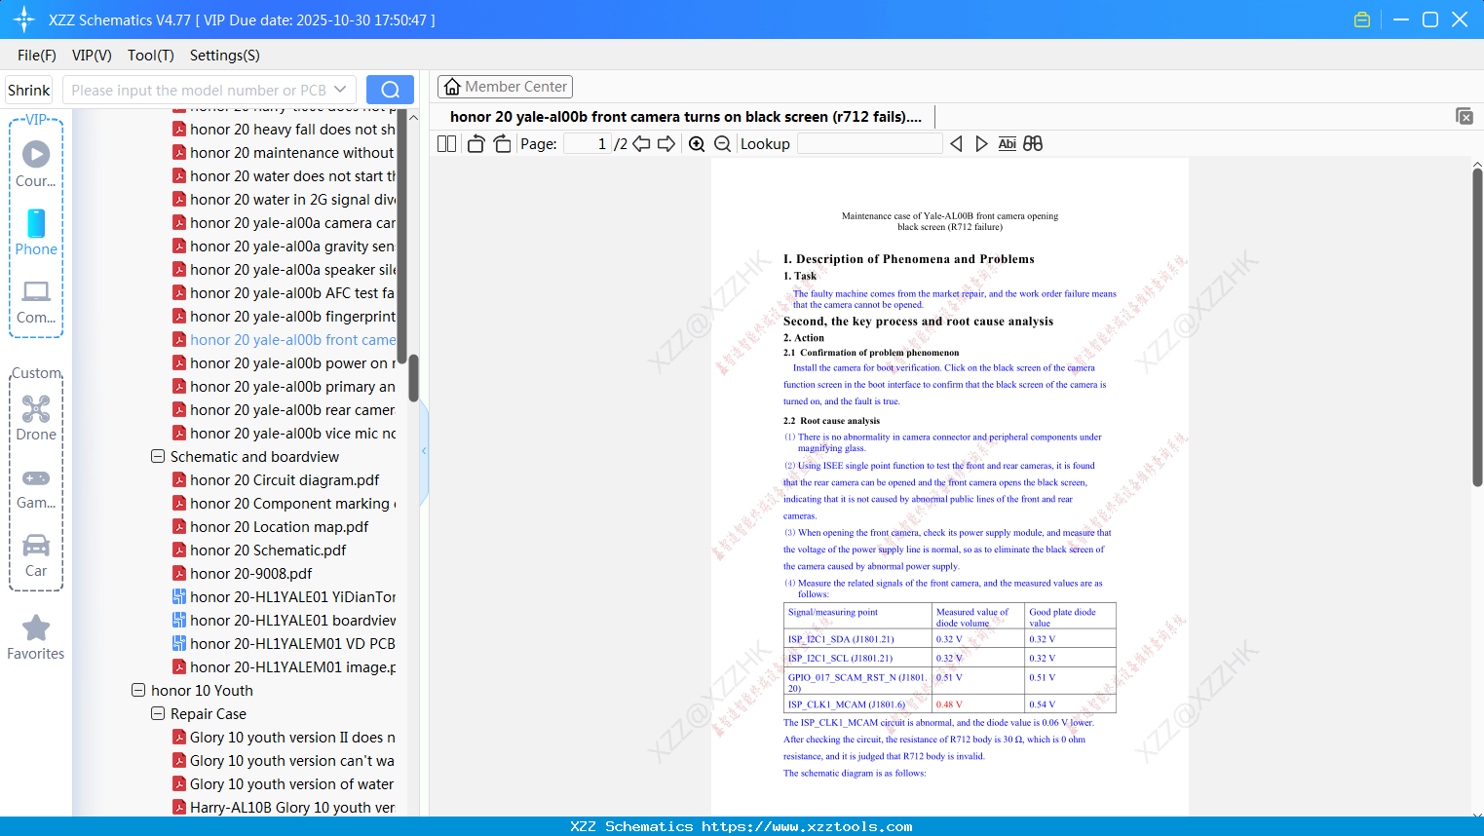Viewport: 1484px width, 836px height.
Task: Open the honor 20-HL1YALE01 boardview file
Action: click(x=292, y=621)
